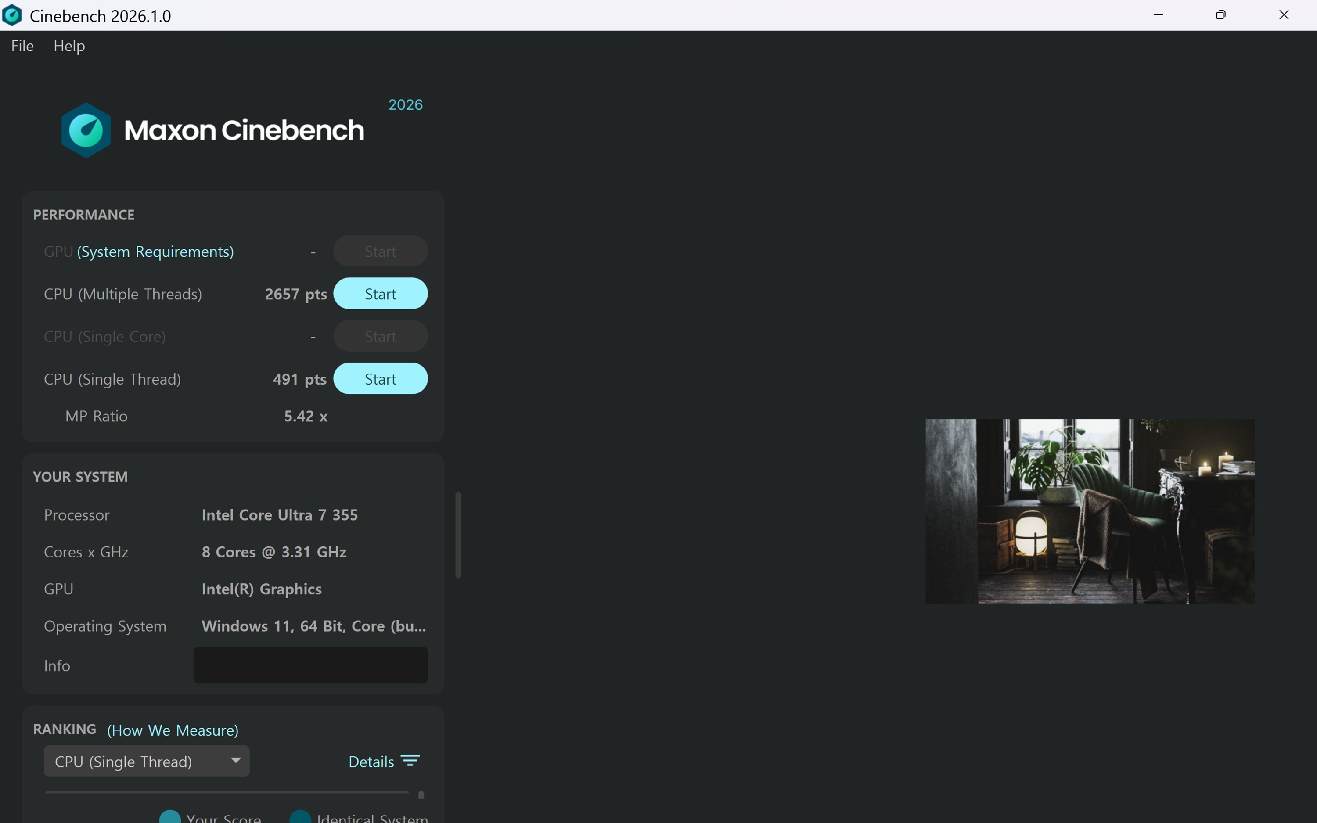
Task: Click the 2026 version label by the logo
Action: pos(406,104)
